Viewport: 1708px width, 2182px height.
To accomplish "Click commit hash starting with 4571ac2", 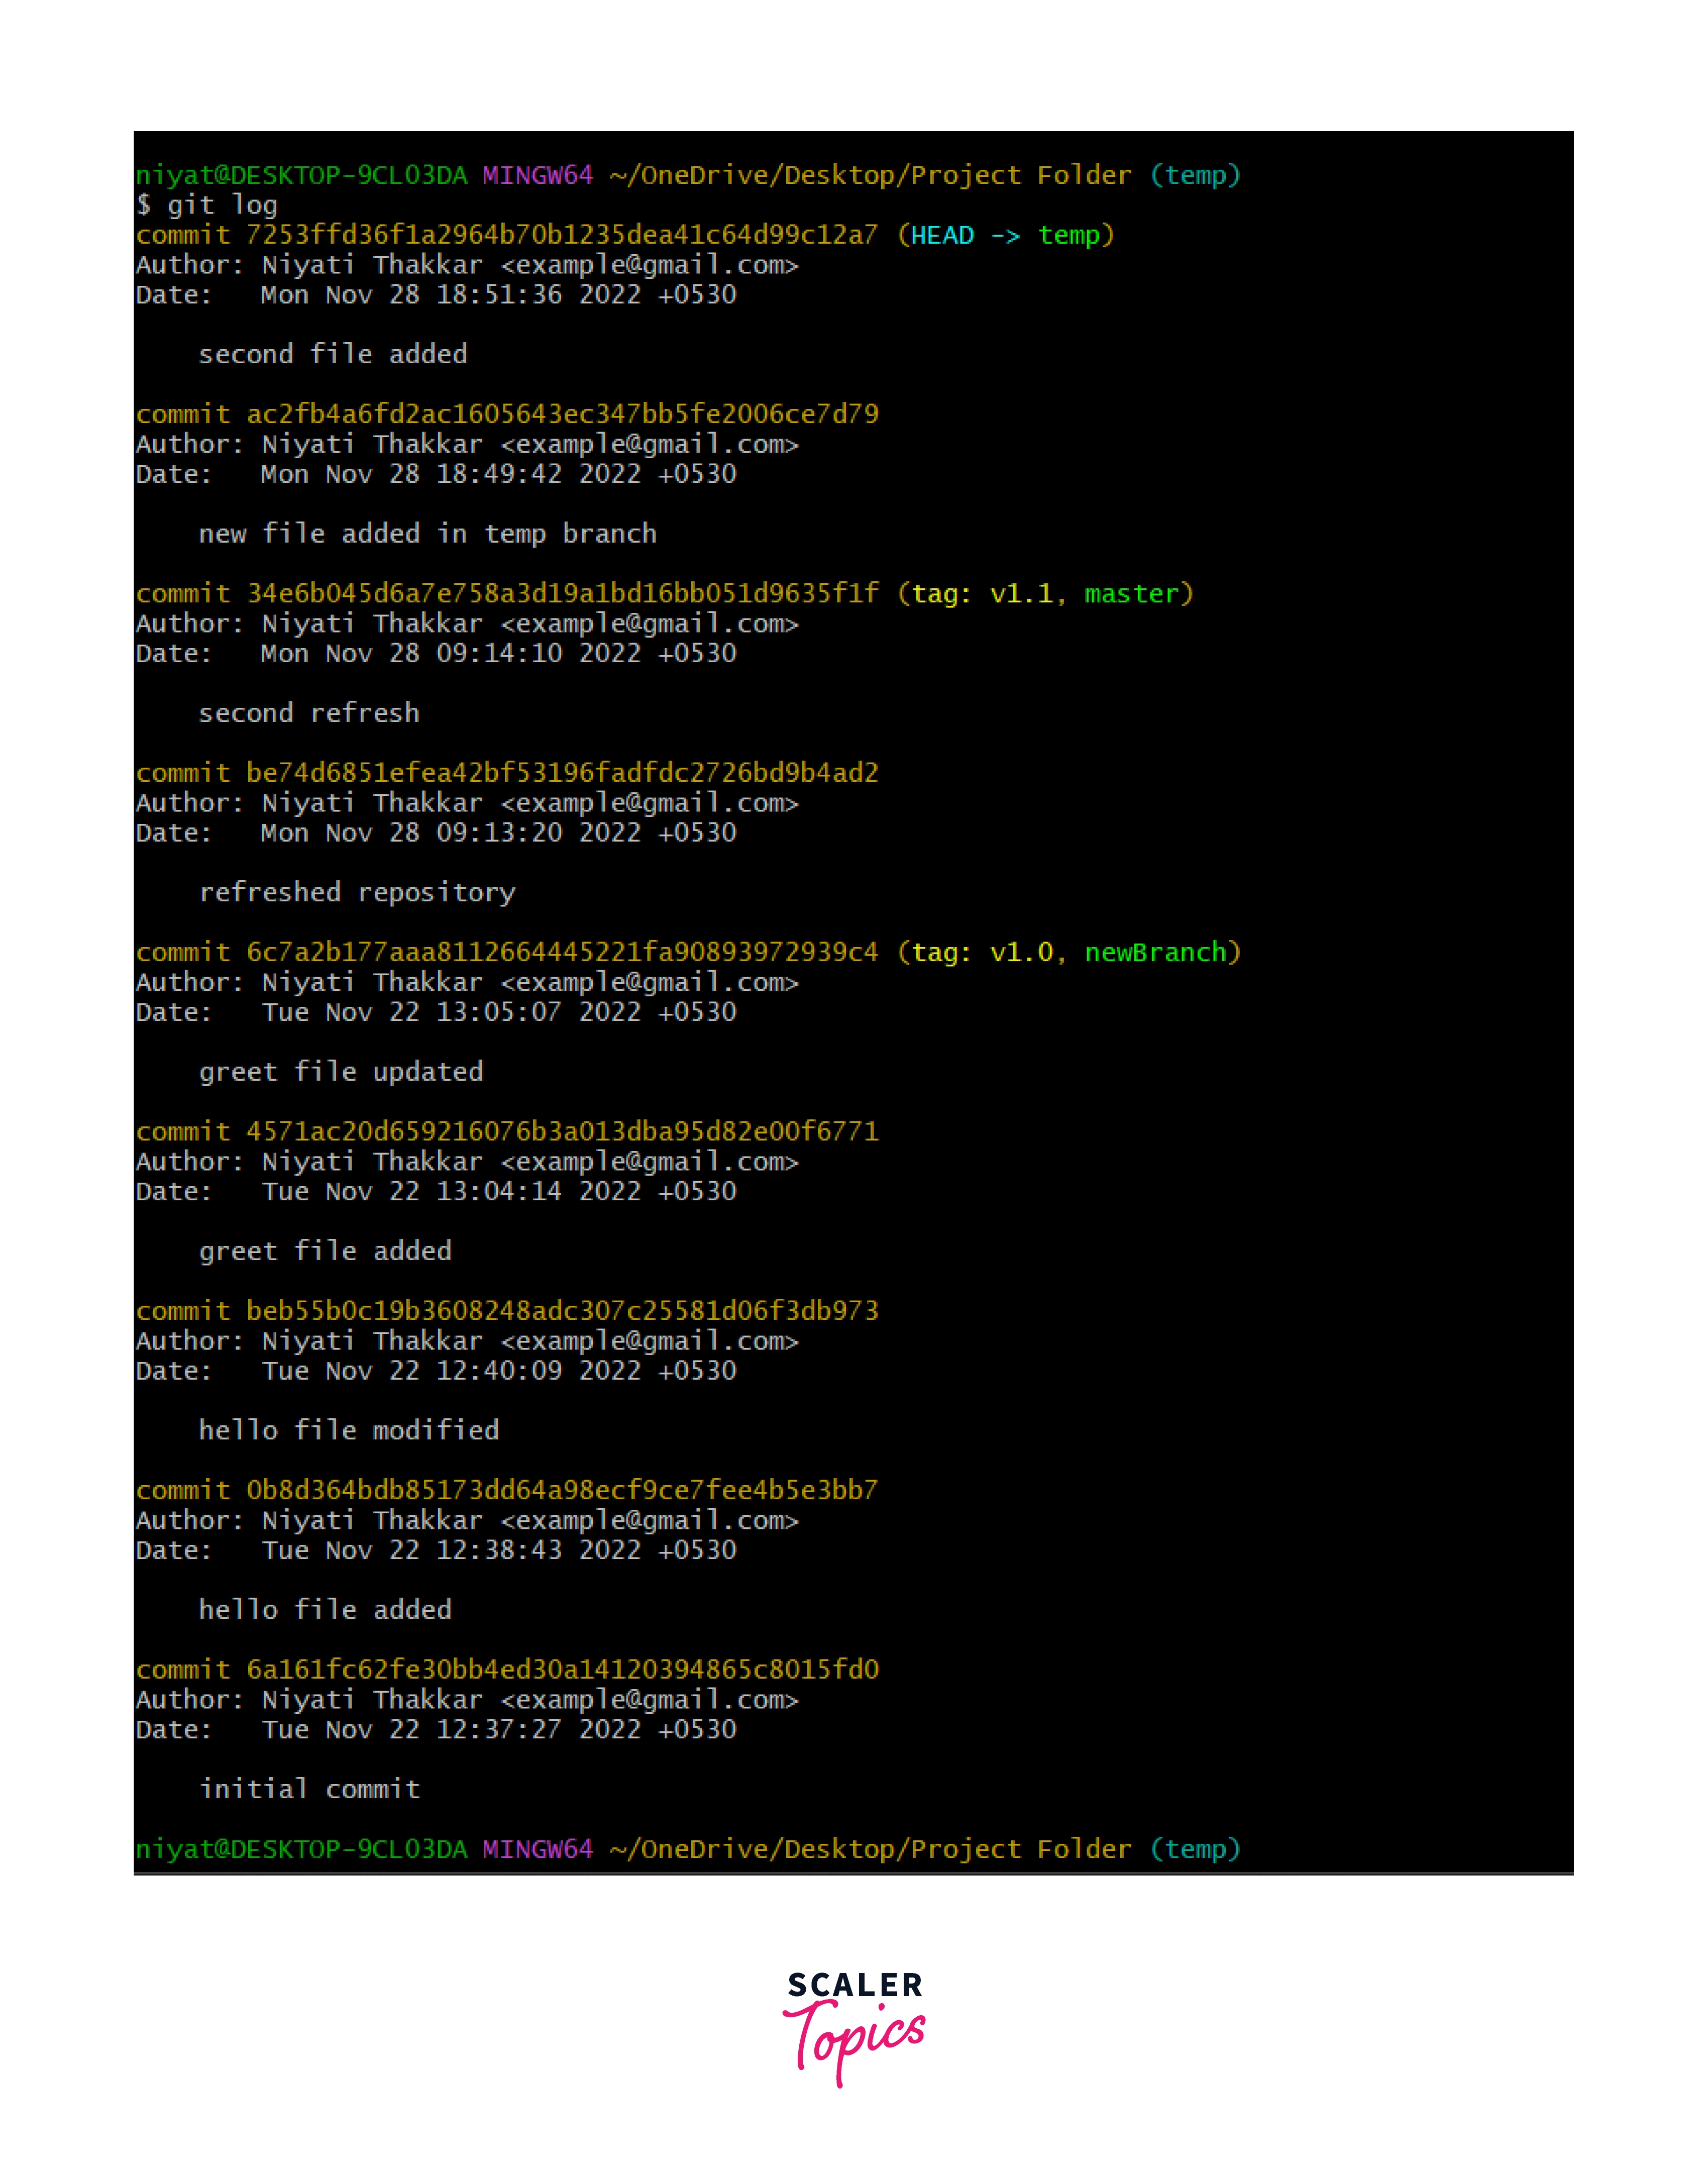I will (x=561, y=1131).
